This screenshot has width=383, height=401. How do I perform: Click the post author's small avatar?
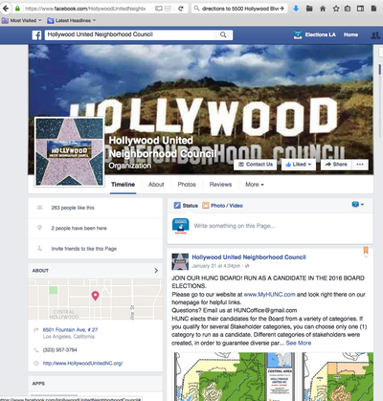point(180,261)
